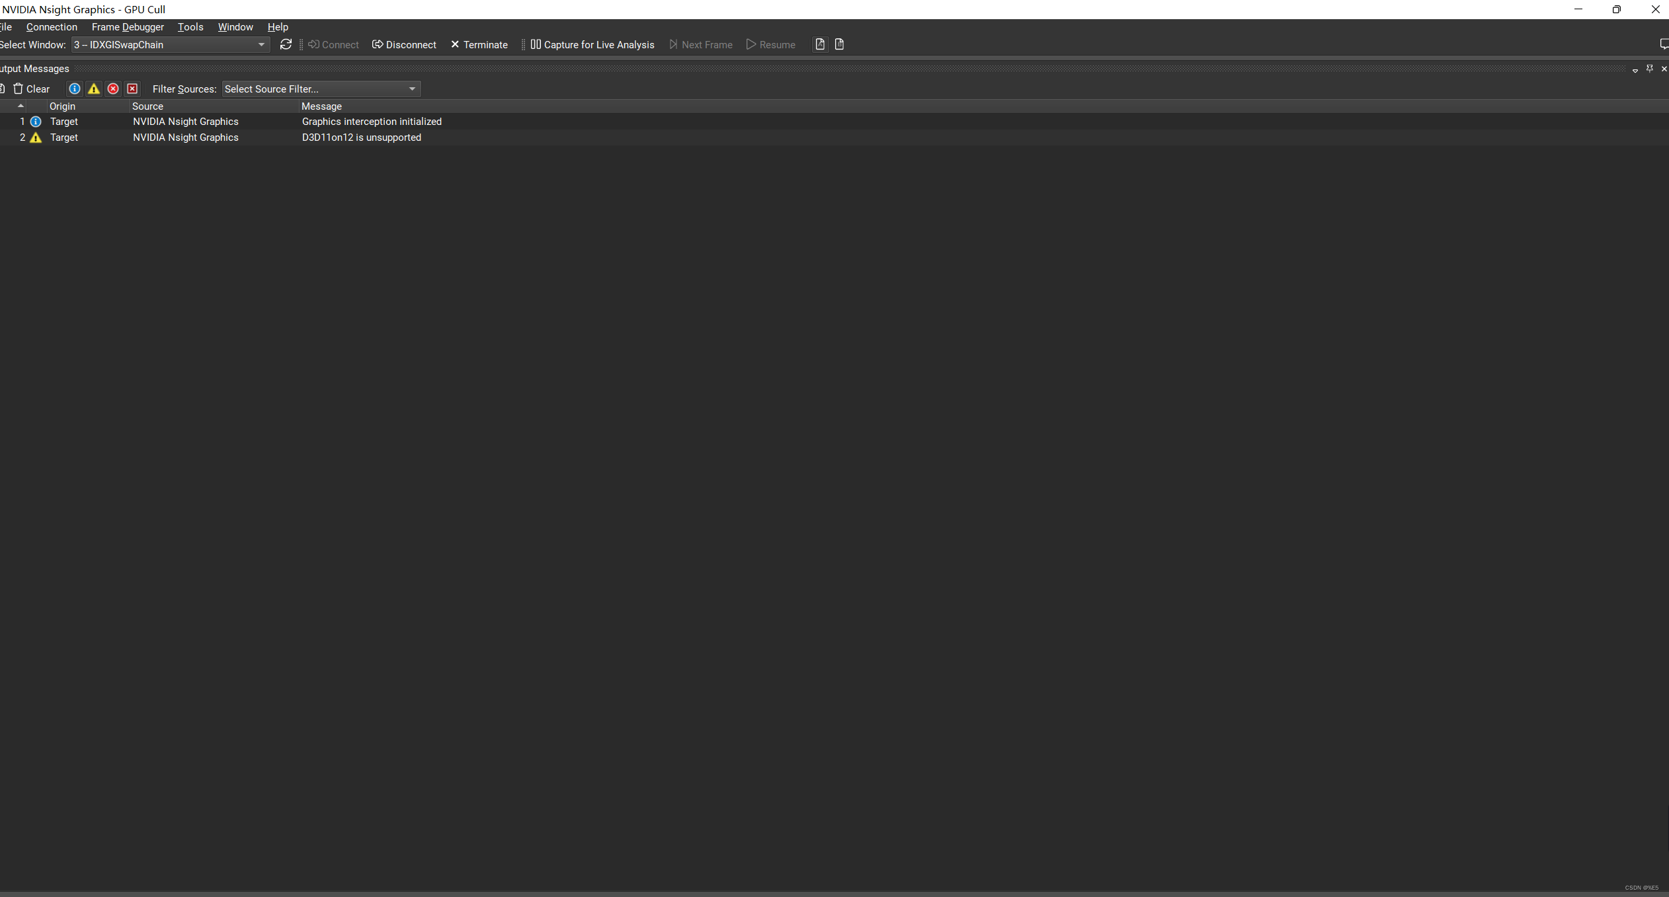Click the second document icon after Resume
Screen dimensions: 1669x897
coord(839,44)
